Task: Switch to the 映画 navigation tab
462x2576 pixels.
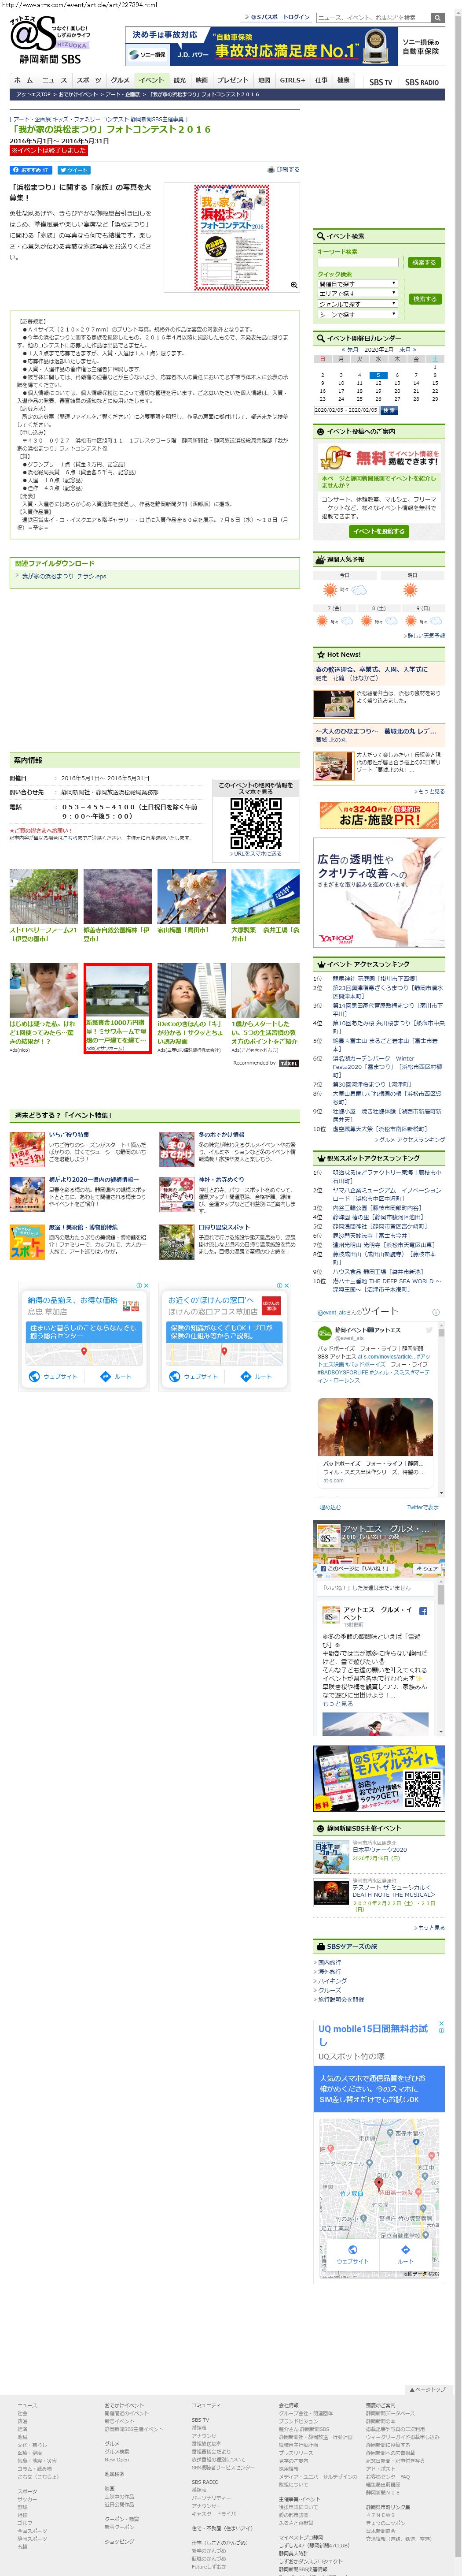Action: click(202, 80)
